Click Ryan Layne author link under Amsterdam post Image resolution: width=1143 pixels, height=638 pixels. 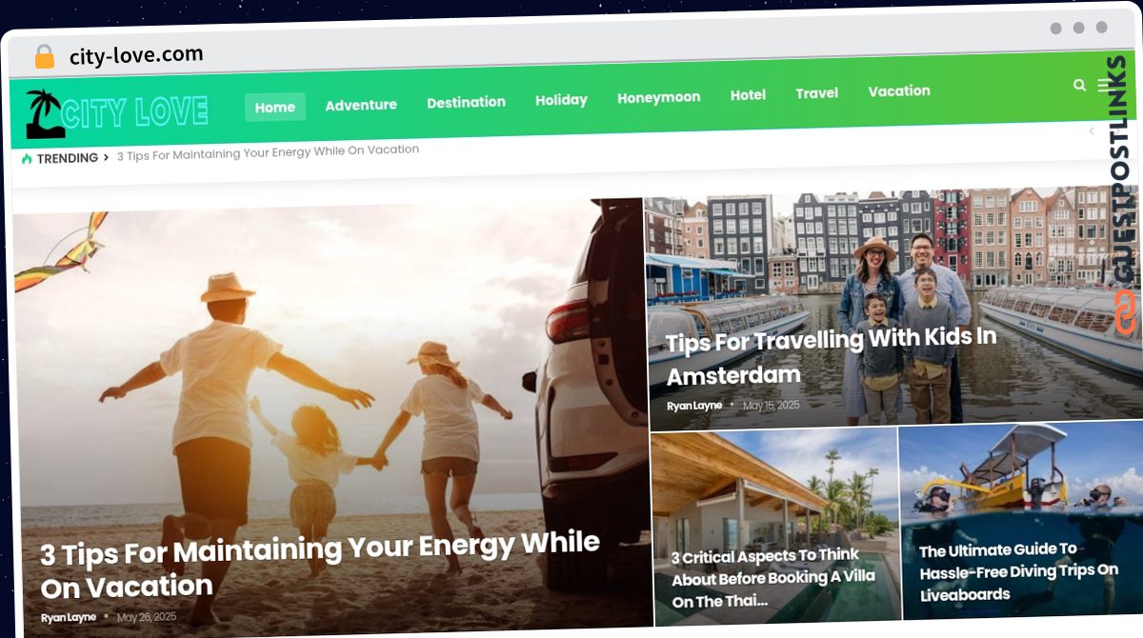[x=694, y=406]
